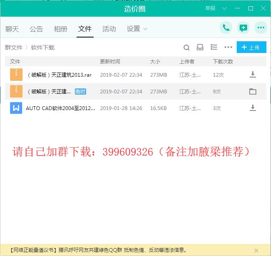The image size is (271, 256).
Task: Open the file inbox tray icon
Action: (x=200, y=47)
